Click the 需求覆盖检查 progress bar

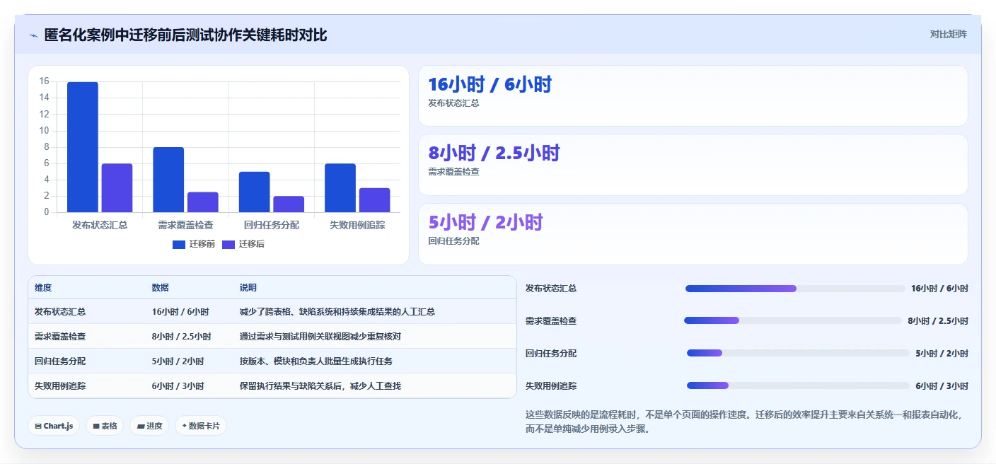click(x=793, y=320)
